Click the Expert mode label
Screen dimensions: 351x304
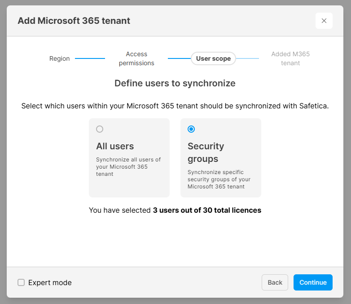50,282
